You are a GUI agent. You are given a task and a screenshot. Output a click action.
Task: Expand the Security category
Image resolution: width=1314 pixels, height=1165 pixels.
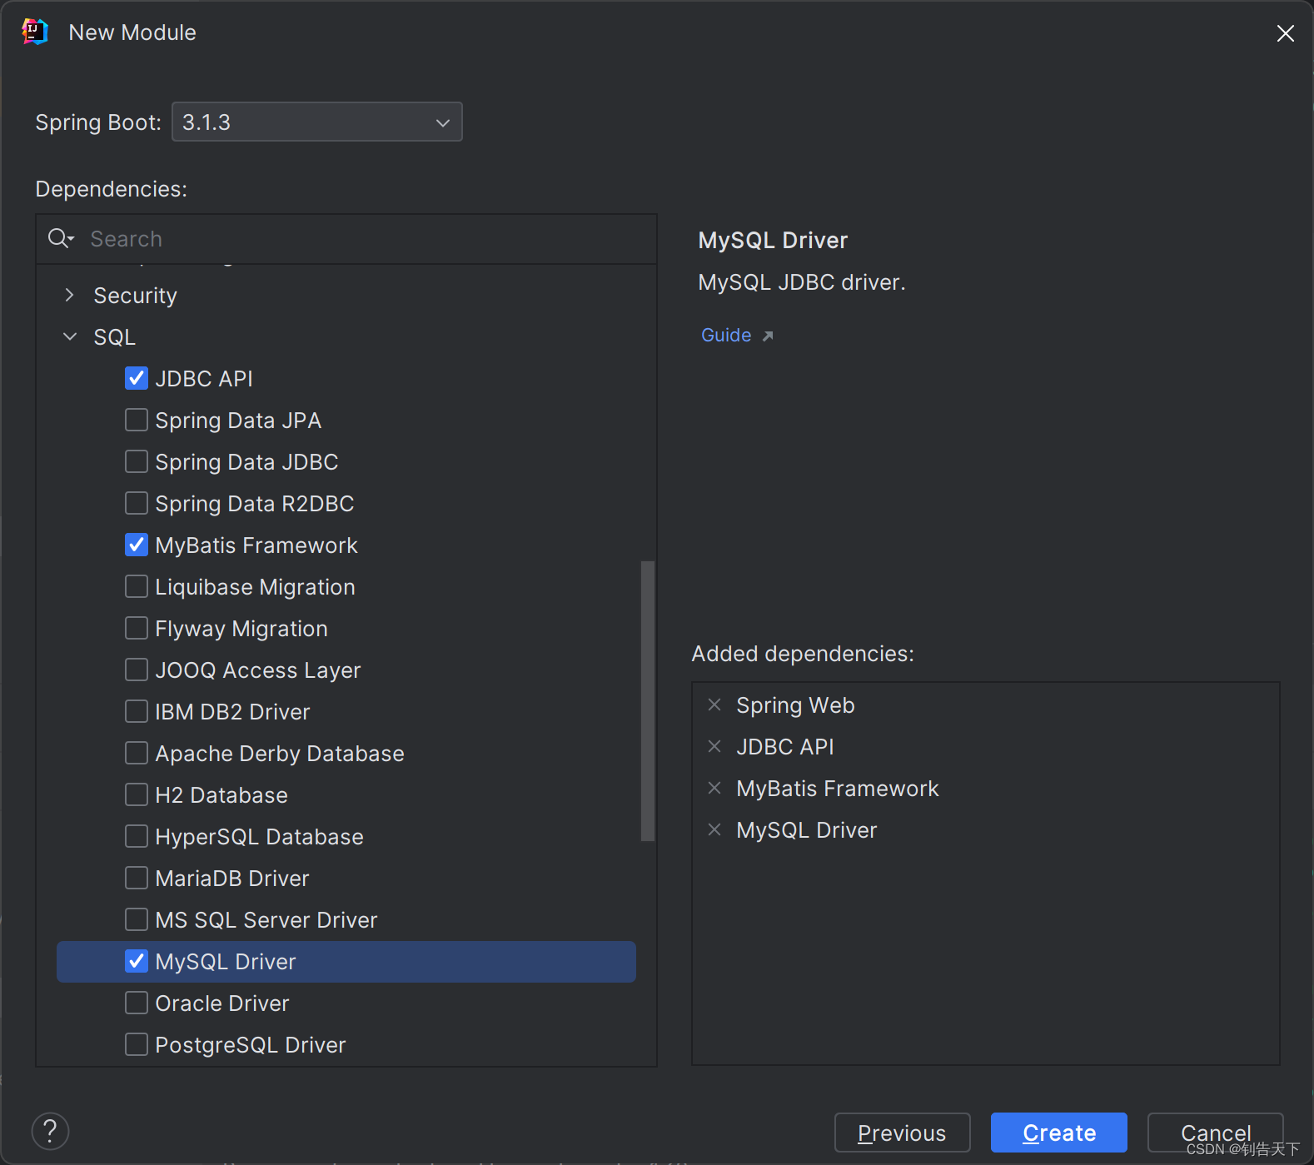[70, 295]
